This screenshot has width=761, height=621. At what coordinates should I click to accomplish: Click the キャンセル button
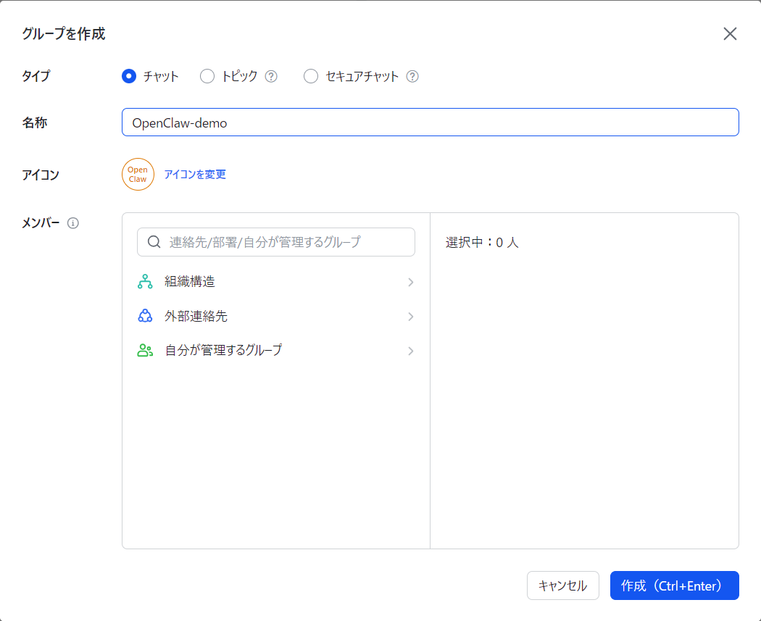pos(563,585)
